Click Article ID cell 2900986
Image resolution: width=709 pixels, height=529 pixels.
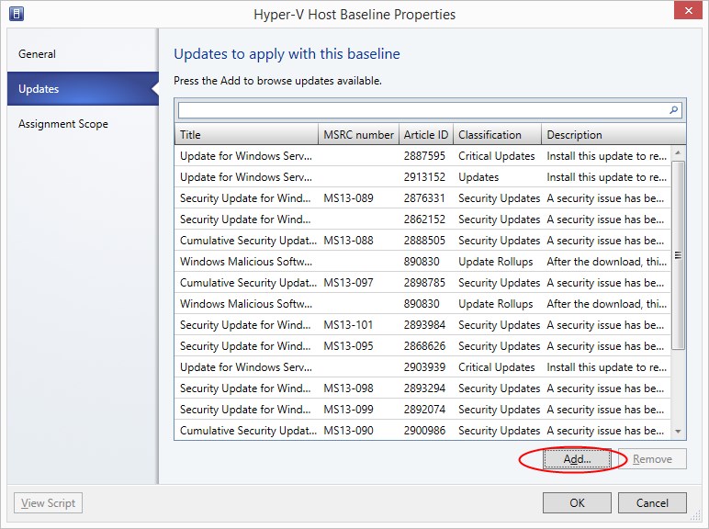pyautogui.click(x=424, y=430)
